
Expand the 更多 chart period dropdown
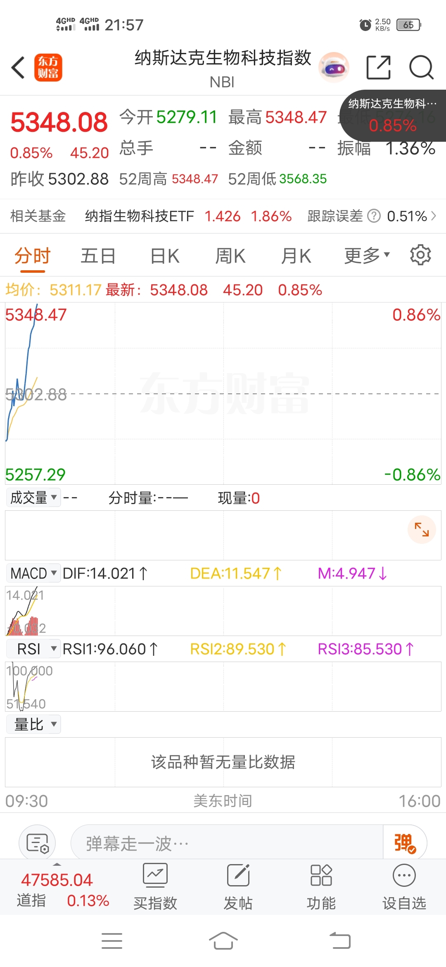(367, 256)
